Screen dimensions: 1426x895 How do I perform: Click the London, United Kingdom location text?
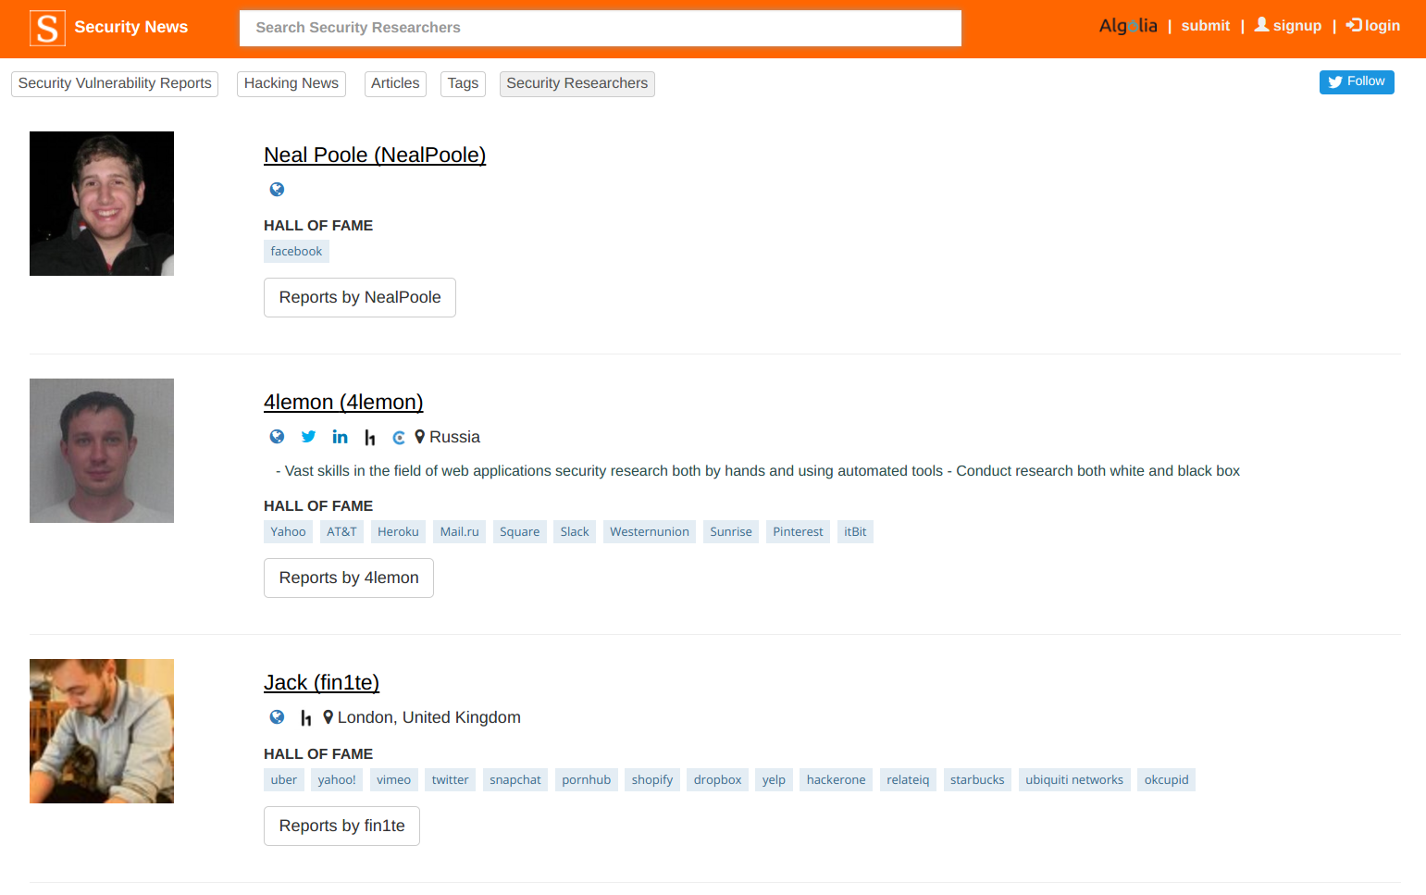428,718
